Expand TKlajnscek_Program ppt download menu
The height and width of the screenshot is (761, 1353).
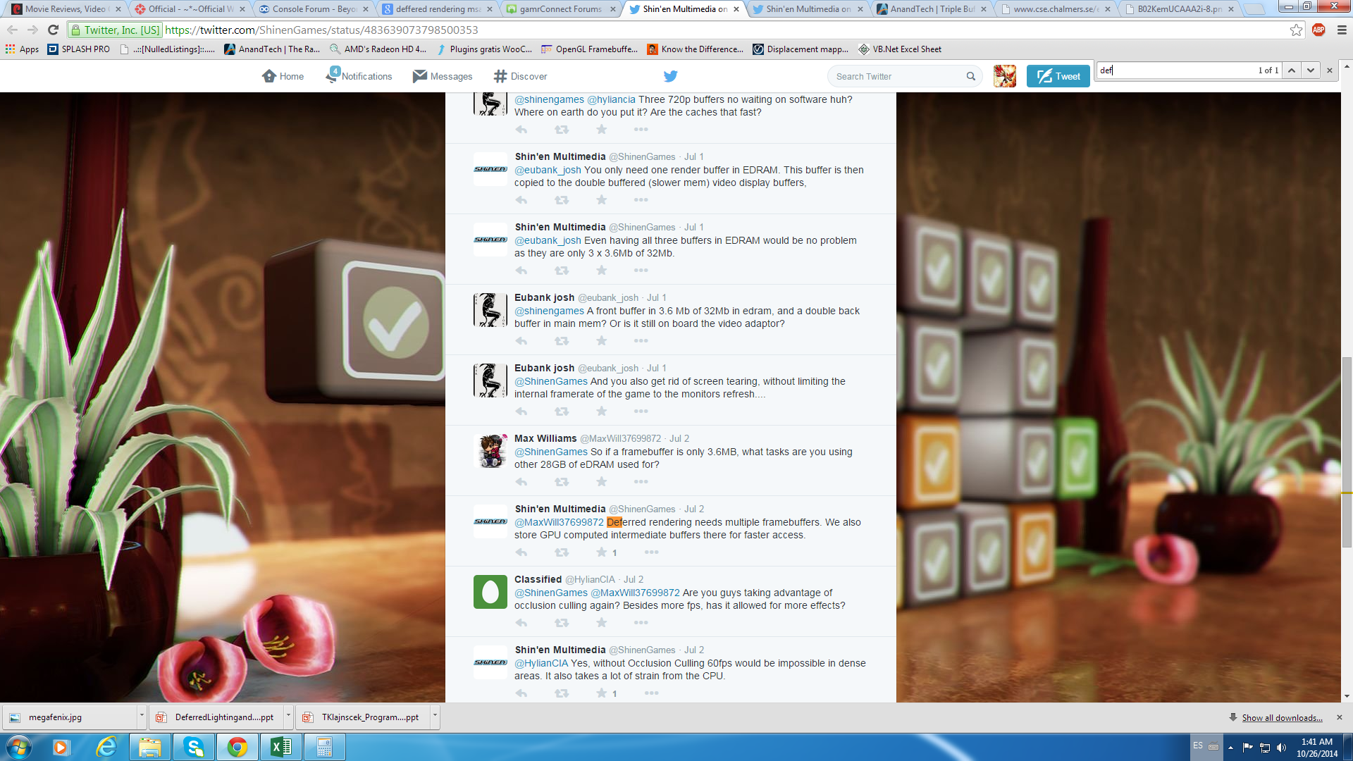coord(435,716)
